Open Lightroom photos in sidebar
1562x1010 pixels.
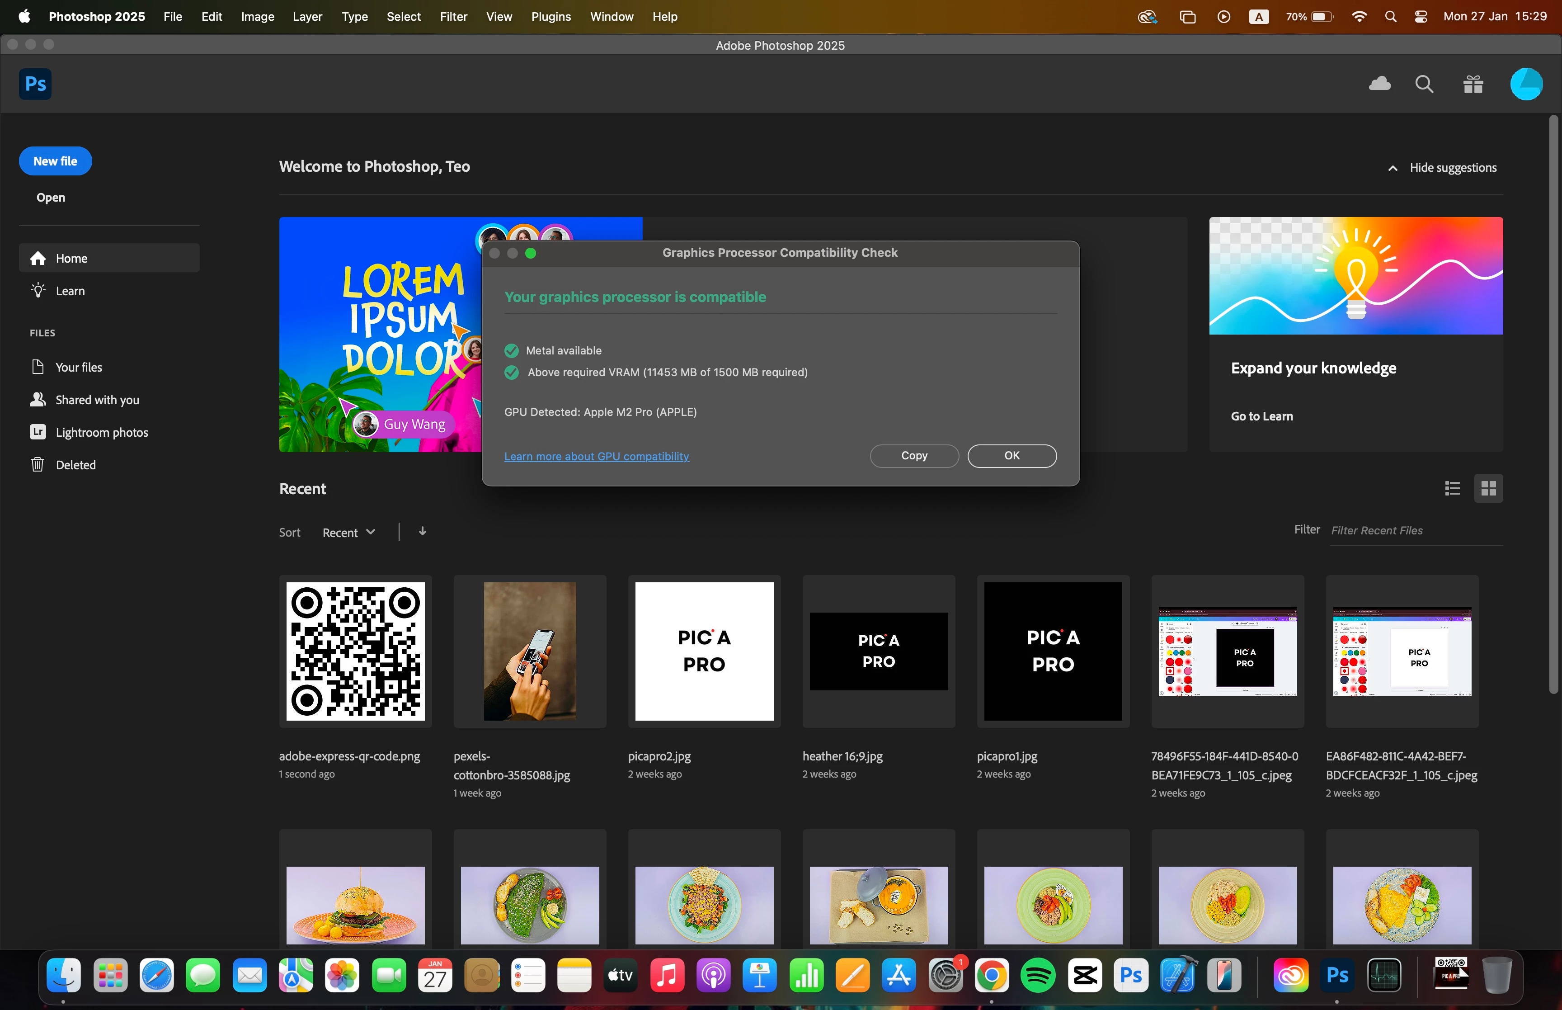click(x=102, y=432)
